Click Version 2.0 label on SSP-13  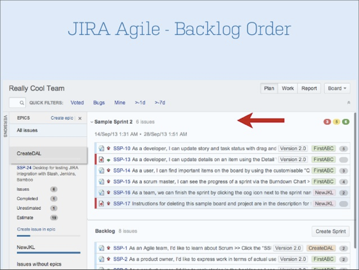click(293, 160)
